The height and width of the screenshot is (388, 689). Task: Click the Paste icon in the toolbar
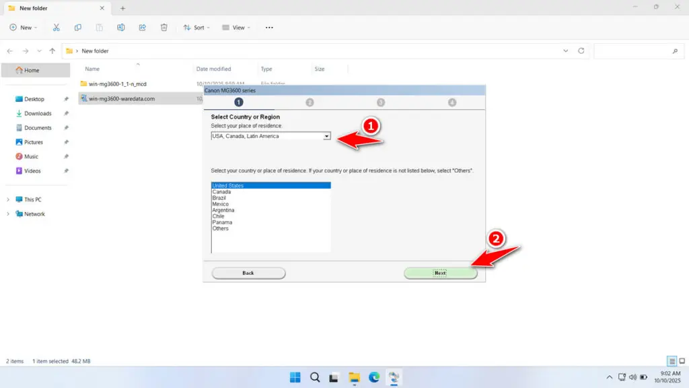coord(99,27)
